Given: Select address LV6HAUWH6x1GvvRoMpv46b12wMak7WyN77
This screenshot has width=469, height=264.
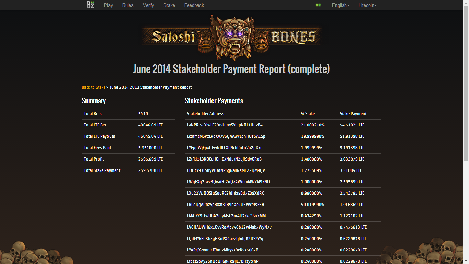Looking at the screenshot, I should coord(229,227).
